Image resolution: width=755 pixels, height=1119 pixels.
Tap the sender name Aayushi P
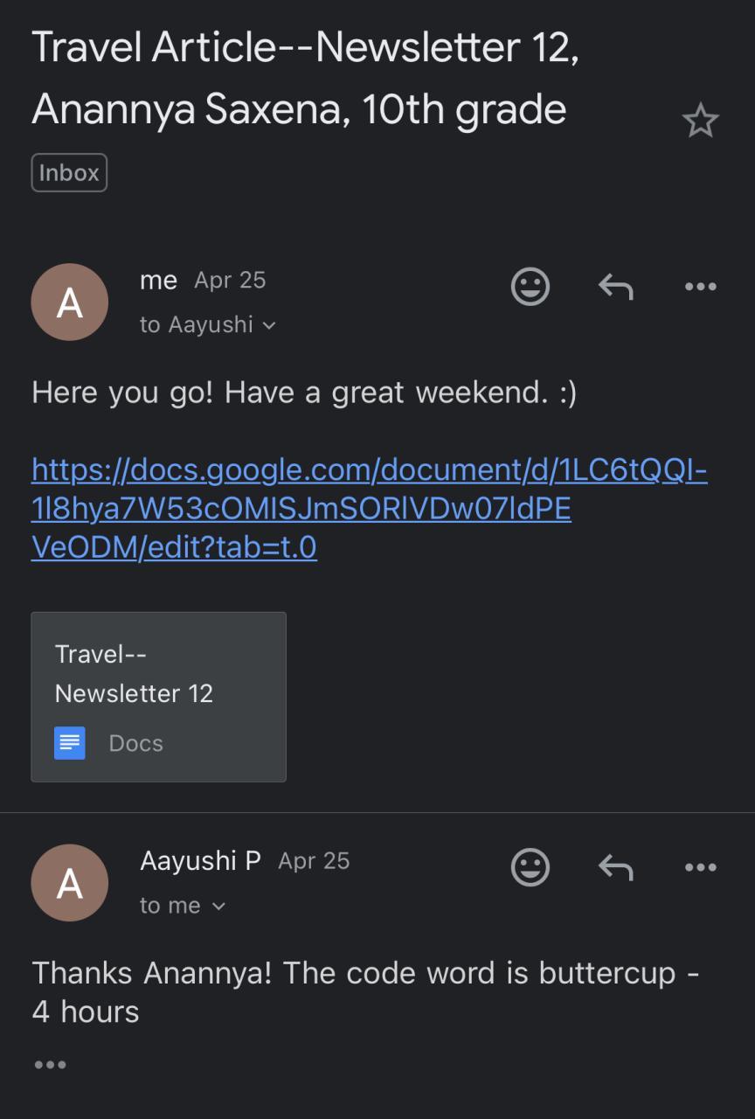coord(200,861)
